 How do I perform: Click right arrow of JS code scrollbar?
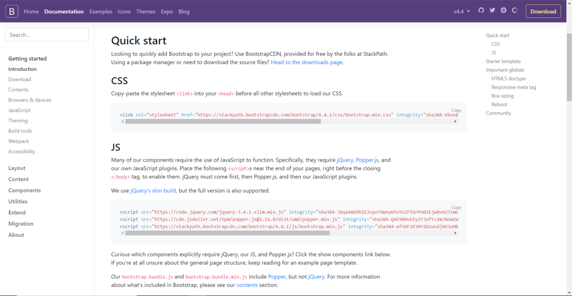click(x=455, y=233)
